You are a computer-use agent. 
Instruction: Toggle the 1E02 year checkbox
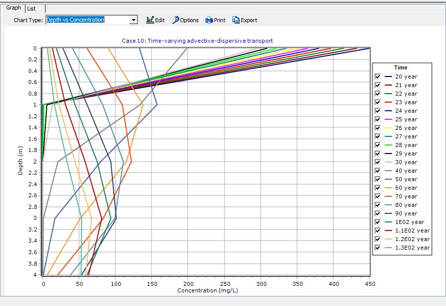(x=378, y=222)
